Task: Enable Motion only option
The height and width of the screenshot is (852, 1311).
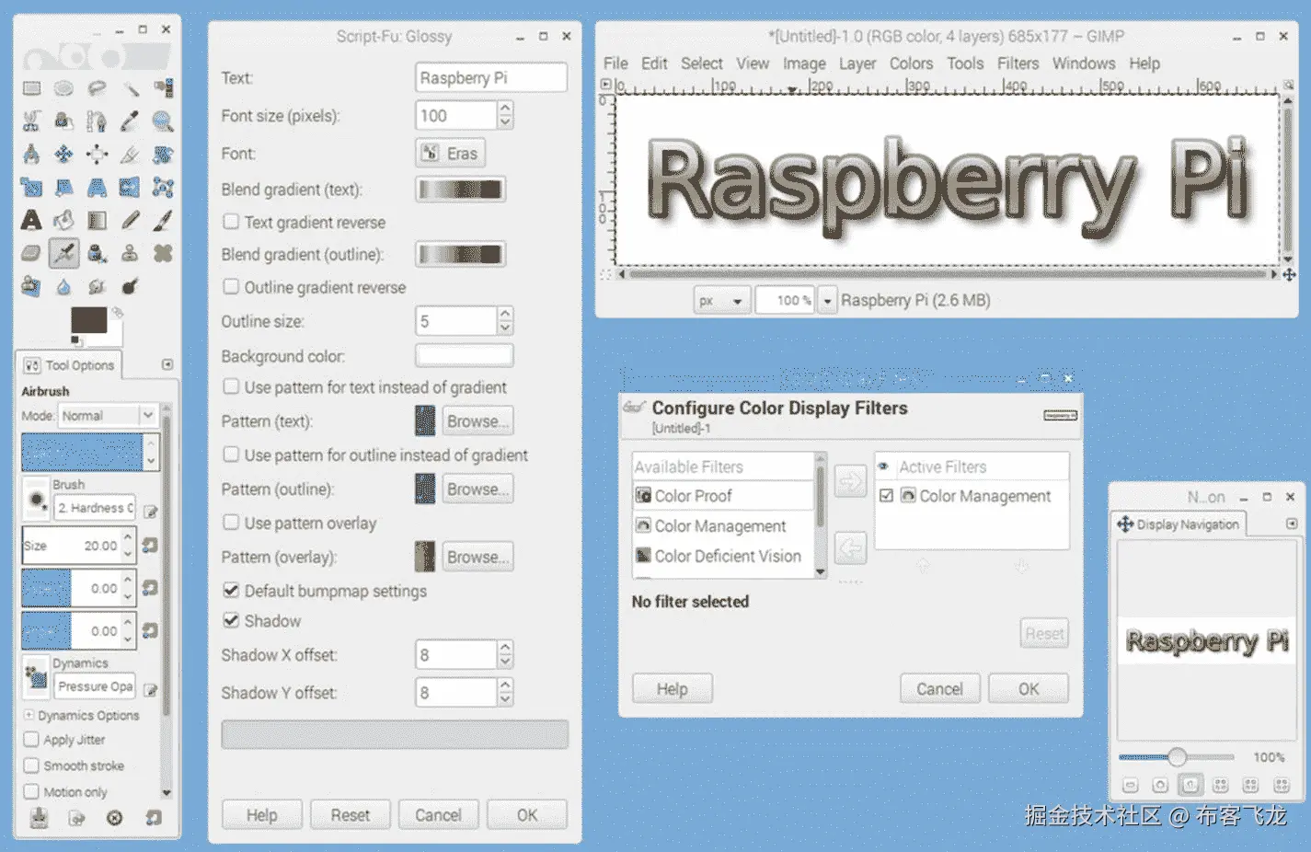Action: pos(31,791)
